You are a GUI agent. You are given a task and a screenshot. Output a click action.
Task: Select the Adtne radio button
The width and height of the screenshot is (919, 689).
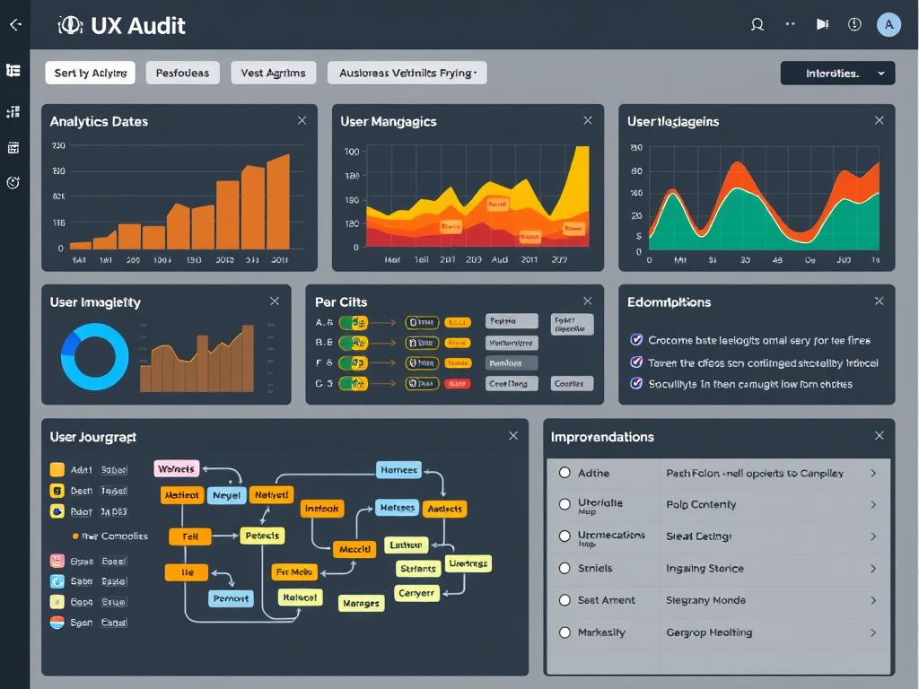coord(565,473)
